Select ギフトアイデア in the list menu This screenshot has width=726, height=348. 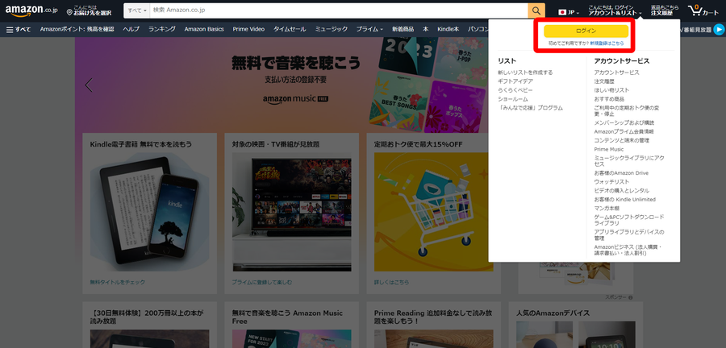[x=515, y=81]
